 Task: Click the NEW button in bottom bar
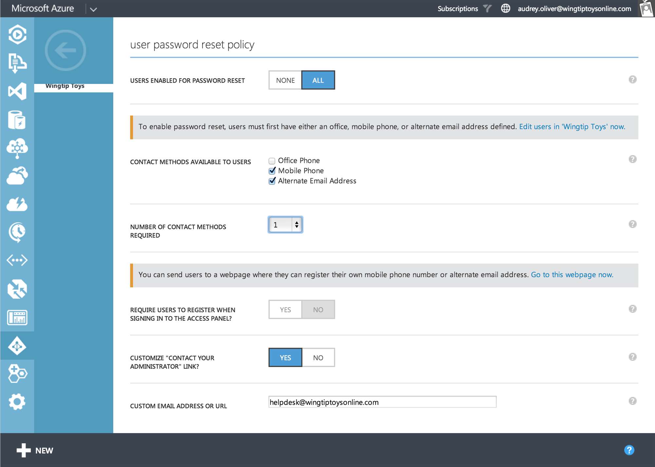pos(35,450)
